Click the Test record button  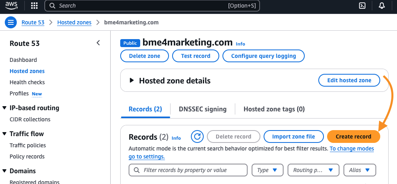pos(196,56)
